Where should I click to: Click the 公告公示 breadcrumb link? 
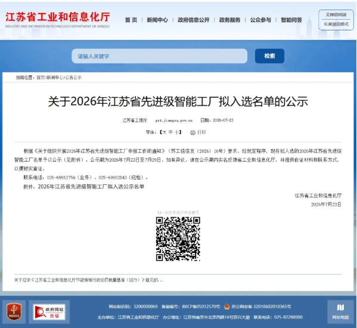coord(73,78)
